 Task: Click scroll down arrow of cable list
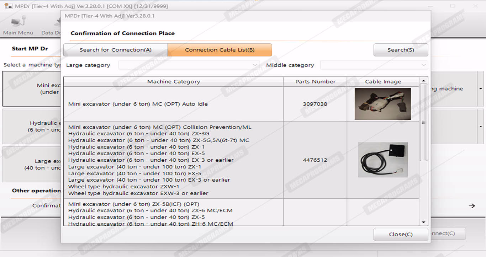click(x=423, y=222)
